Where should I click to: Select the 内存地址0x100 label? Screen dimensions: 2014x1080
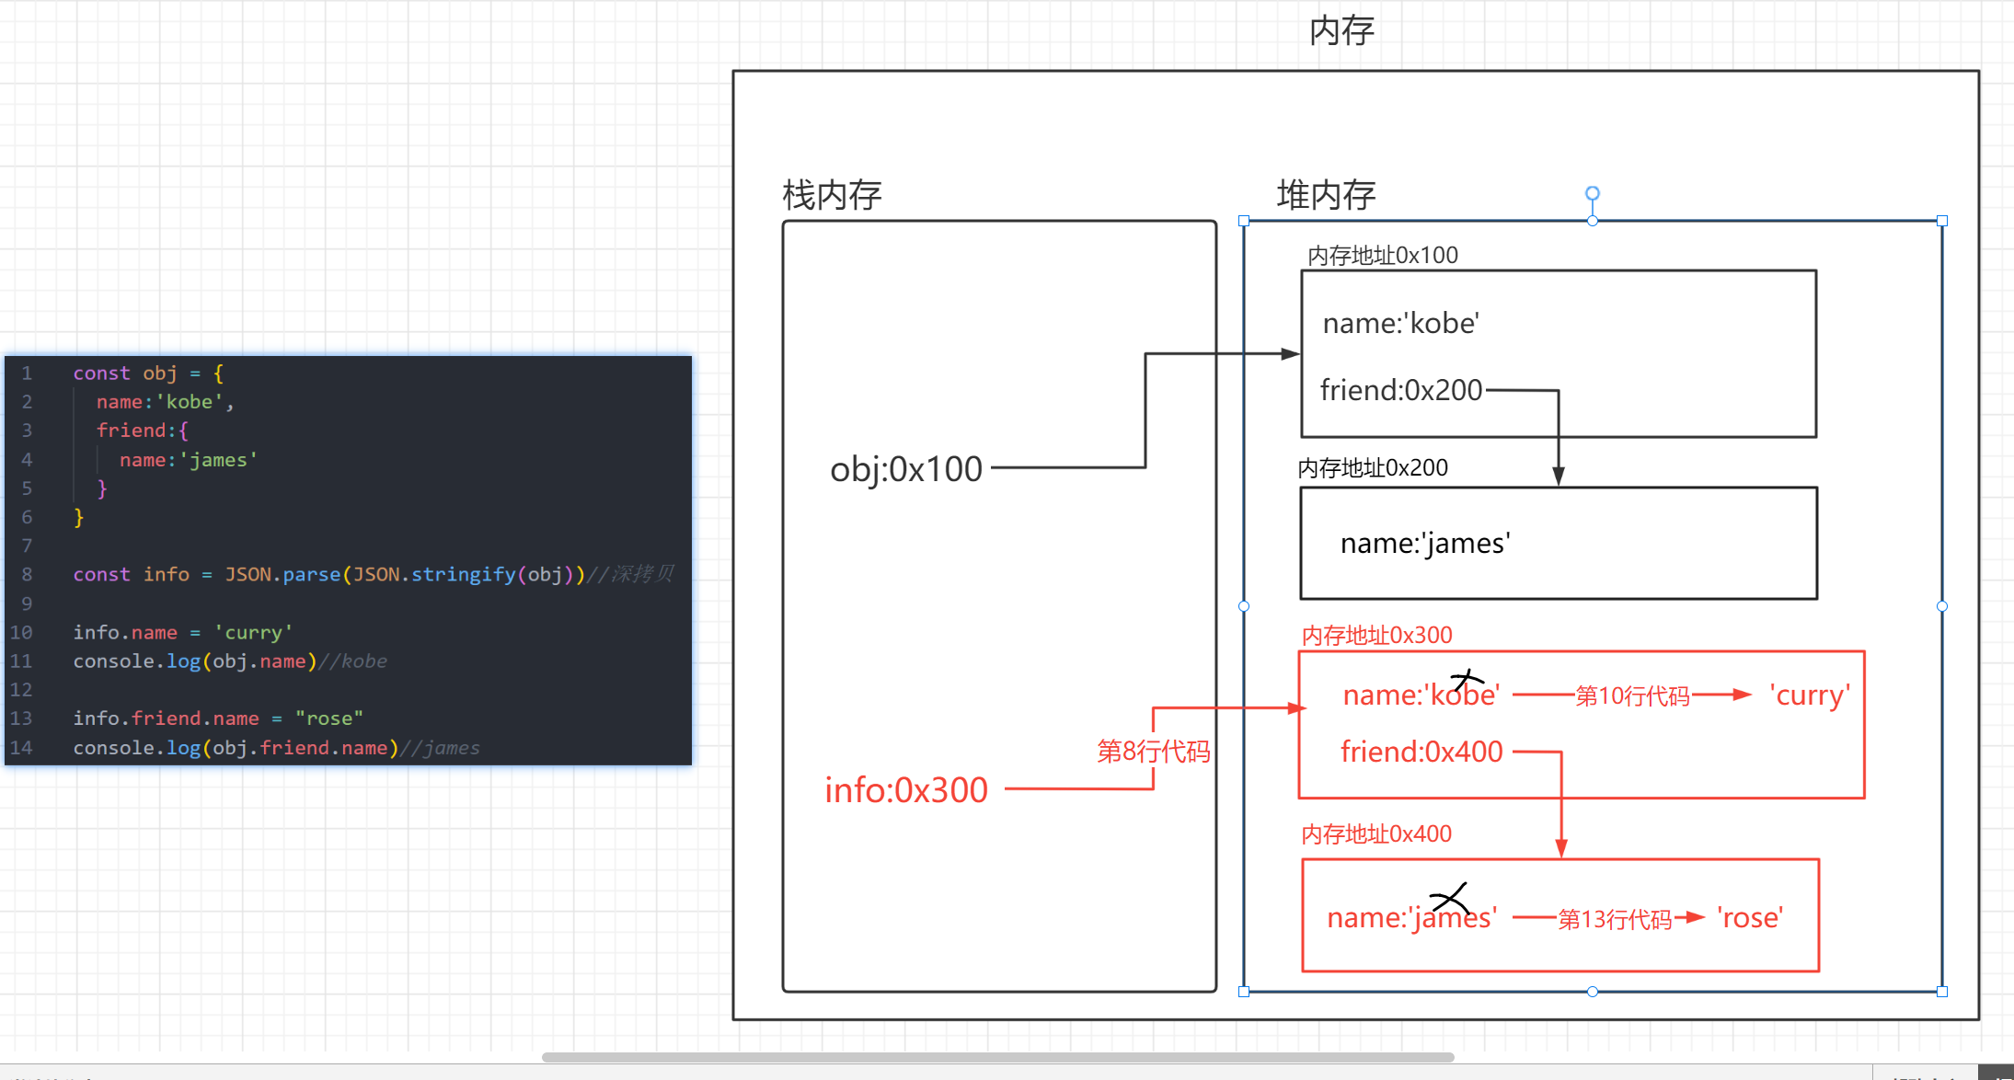pyautogui.click(x=1383, y=255)
